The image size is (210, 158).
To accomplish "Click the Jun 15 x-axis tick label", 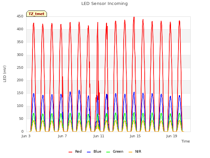I will (135, 136).
